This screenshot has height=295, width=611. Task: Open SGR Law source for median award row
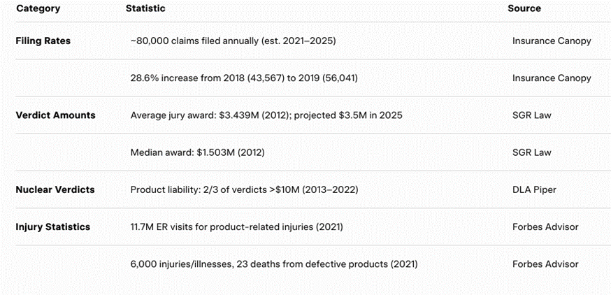point(533,152)
